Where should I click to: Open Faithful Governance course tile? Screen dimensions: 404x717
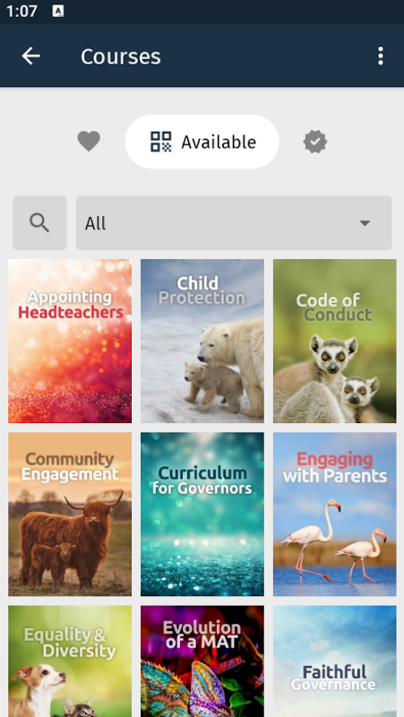(334, 661)
